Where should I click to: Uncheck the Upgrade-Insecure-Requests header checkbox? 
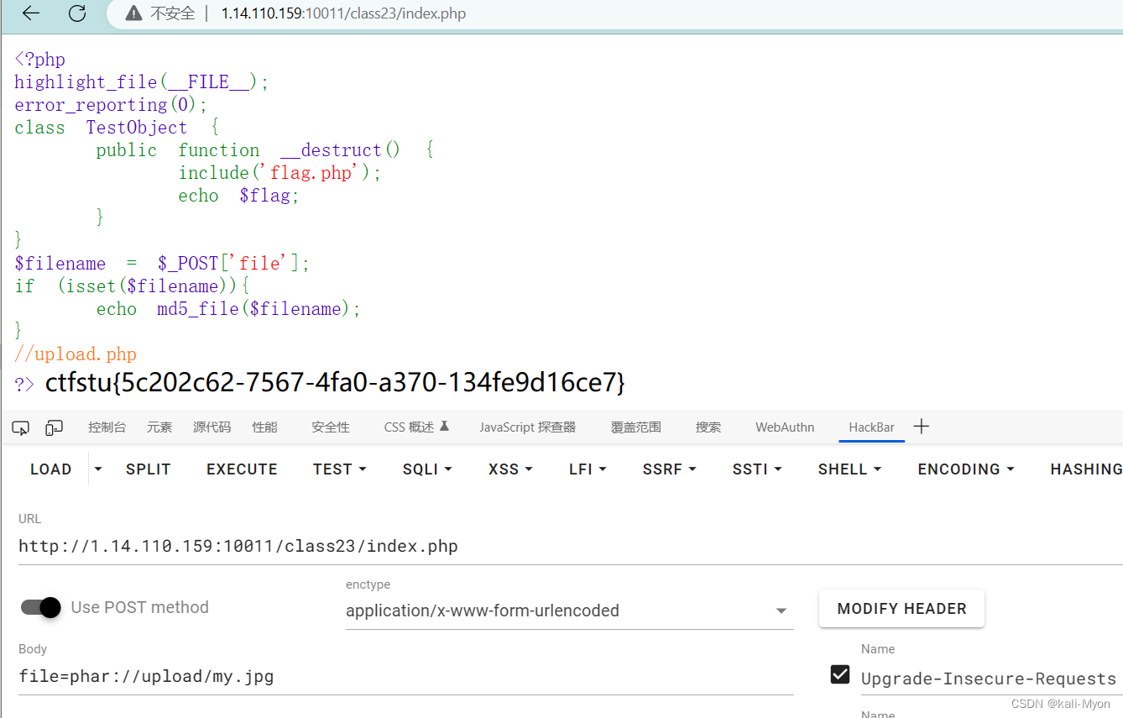coord(839,674)
